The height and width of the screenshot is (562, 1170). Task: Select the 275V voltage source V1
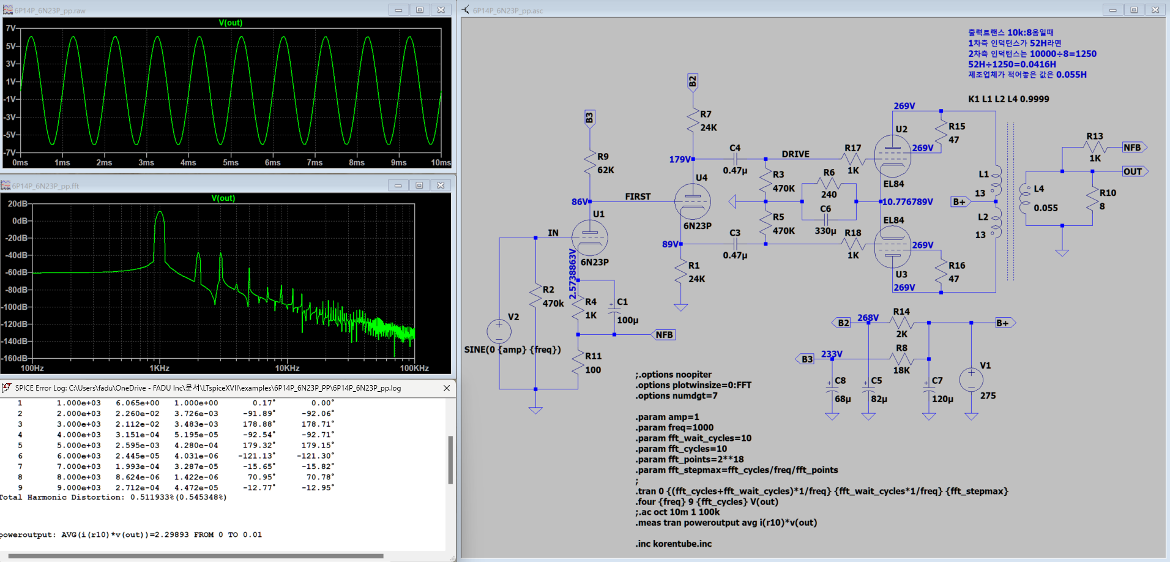pyautogui.click(x=971, y=380)
